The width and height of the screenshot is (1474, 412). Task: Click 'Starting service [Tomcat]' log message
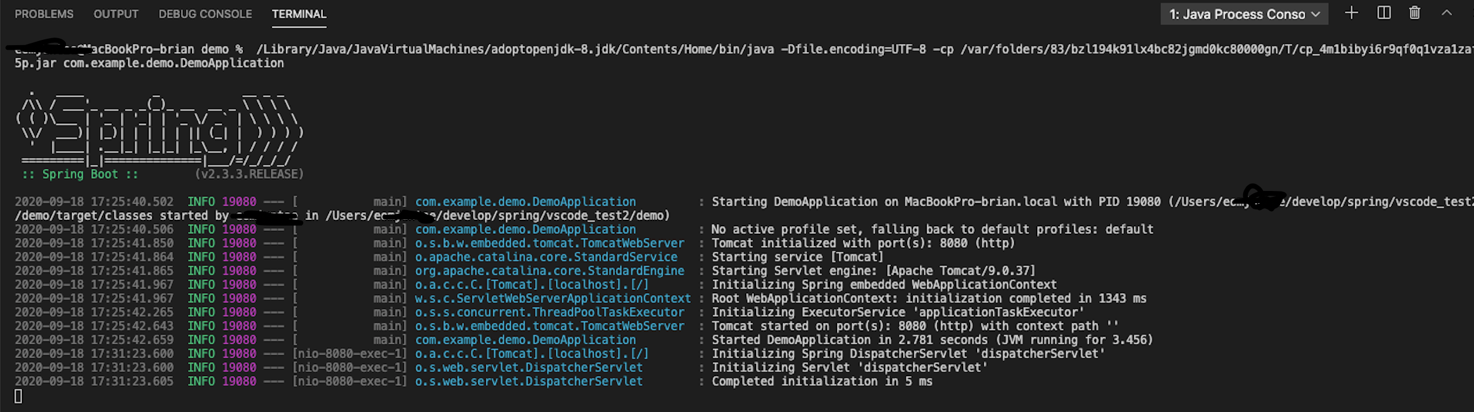point(798,257)
